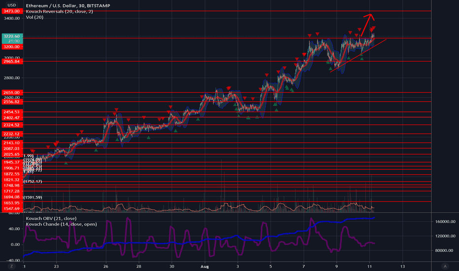This screenshot has width=459, height=271.
Task: Click the 1717.28 price level label
Action: click(x=12, y=191)
